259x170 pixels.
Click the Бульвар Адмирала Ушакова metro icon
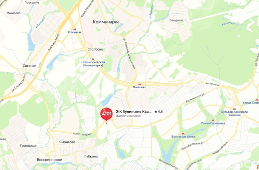click(x=234, y=109)
